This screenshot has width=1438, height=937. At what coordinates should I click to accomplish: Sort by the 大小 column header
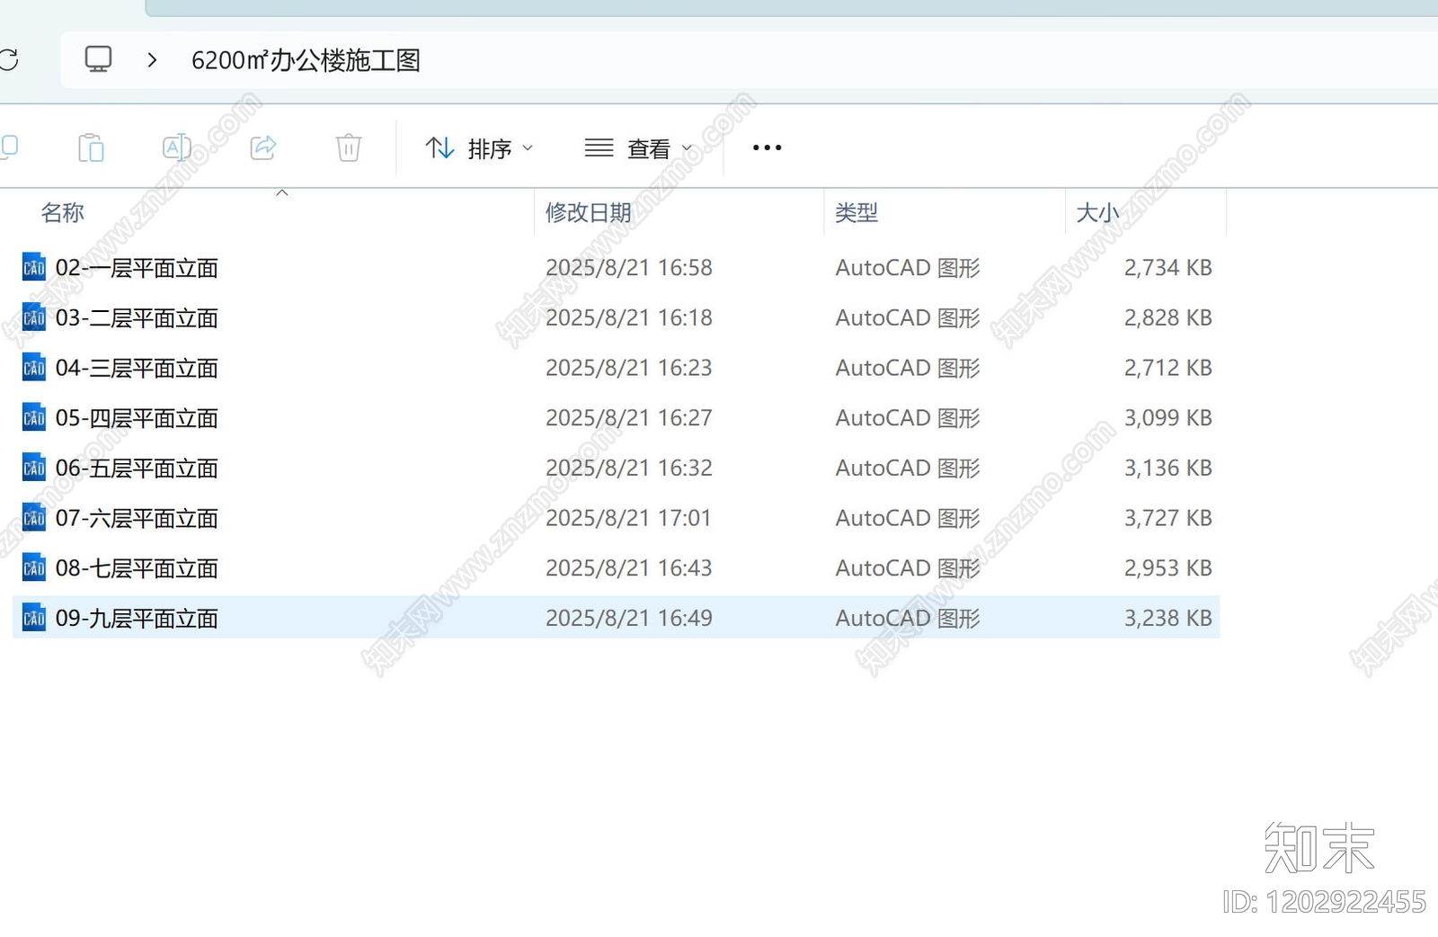pyautogui.click(x=1097, y=213)
